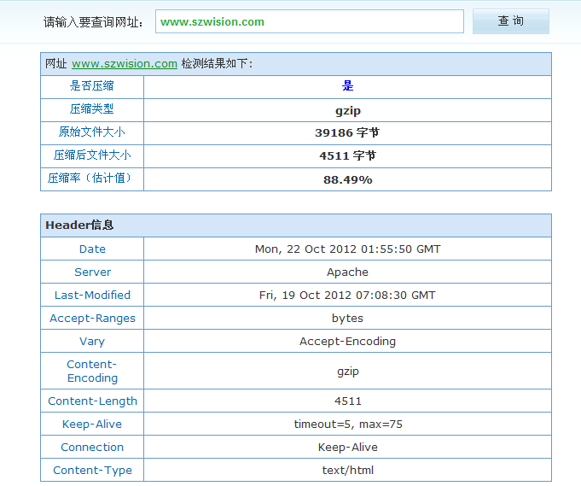The image size is (581, 486).
Task: Select the Last-Modified header label
Action: point(92,295)
